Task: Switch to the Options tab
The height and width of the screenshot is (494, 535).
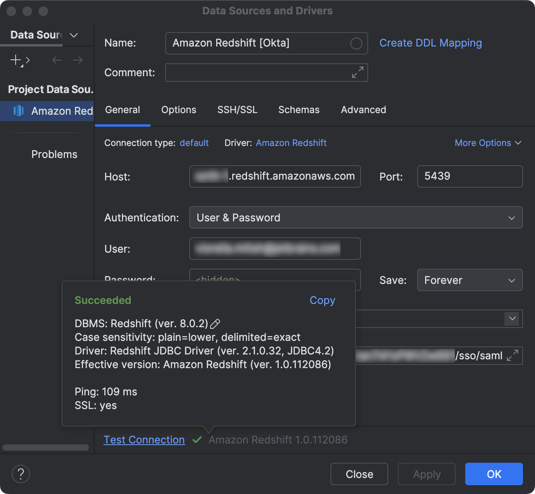Action: (179, 110)
